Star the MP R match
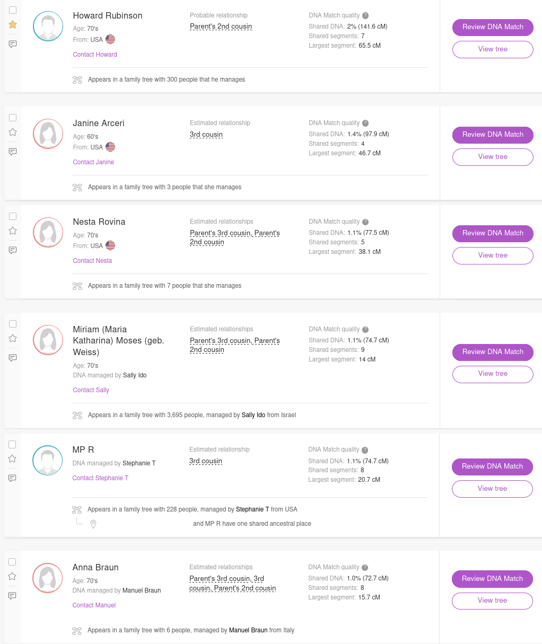542x644 pixels. click(13, 458)
